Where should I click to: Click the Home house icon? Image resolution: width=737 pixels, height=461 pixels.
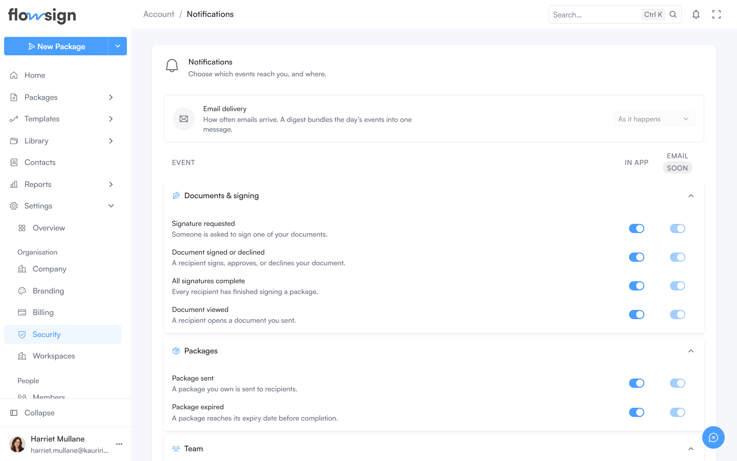[14, 75]
